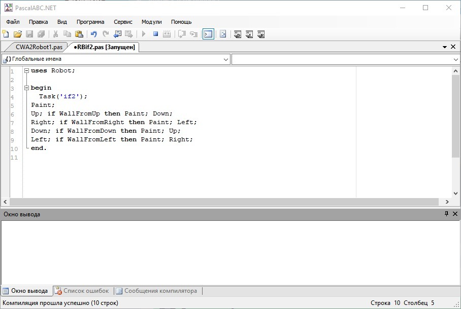The width and height of the screenshot is (461, 309).
Task: Click the toolbar icon labeled L
Action: (249, 34)
